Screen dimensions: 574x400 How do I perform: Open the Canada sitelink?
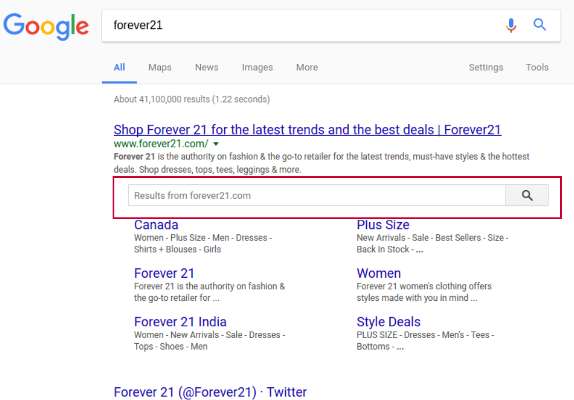click(156, 224)
